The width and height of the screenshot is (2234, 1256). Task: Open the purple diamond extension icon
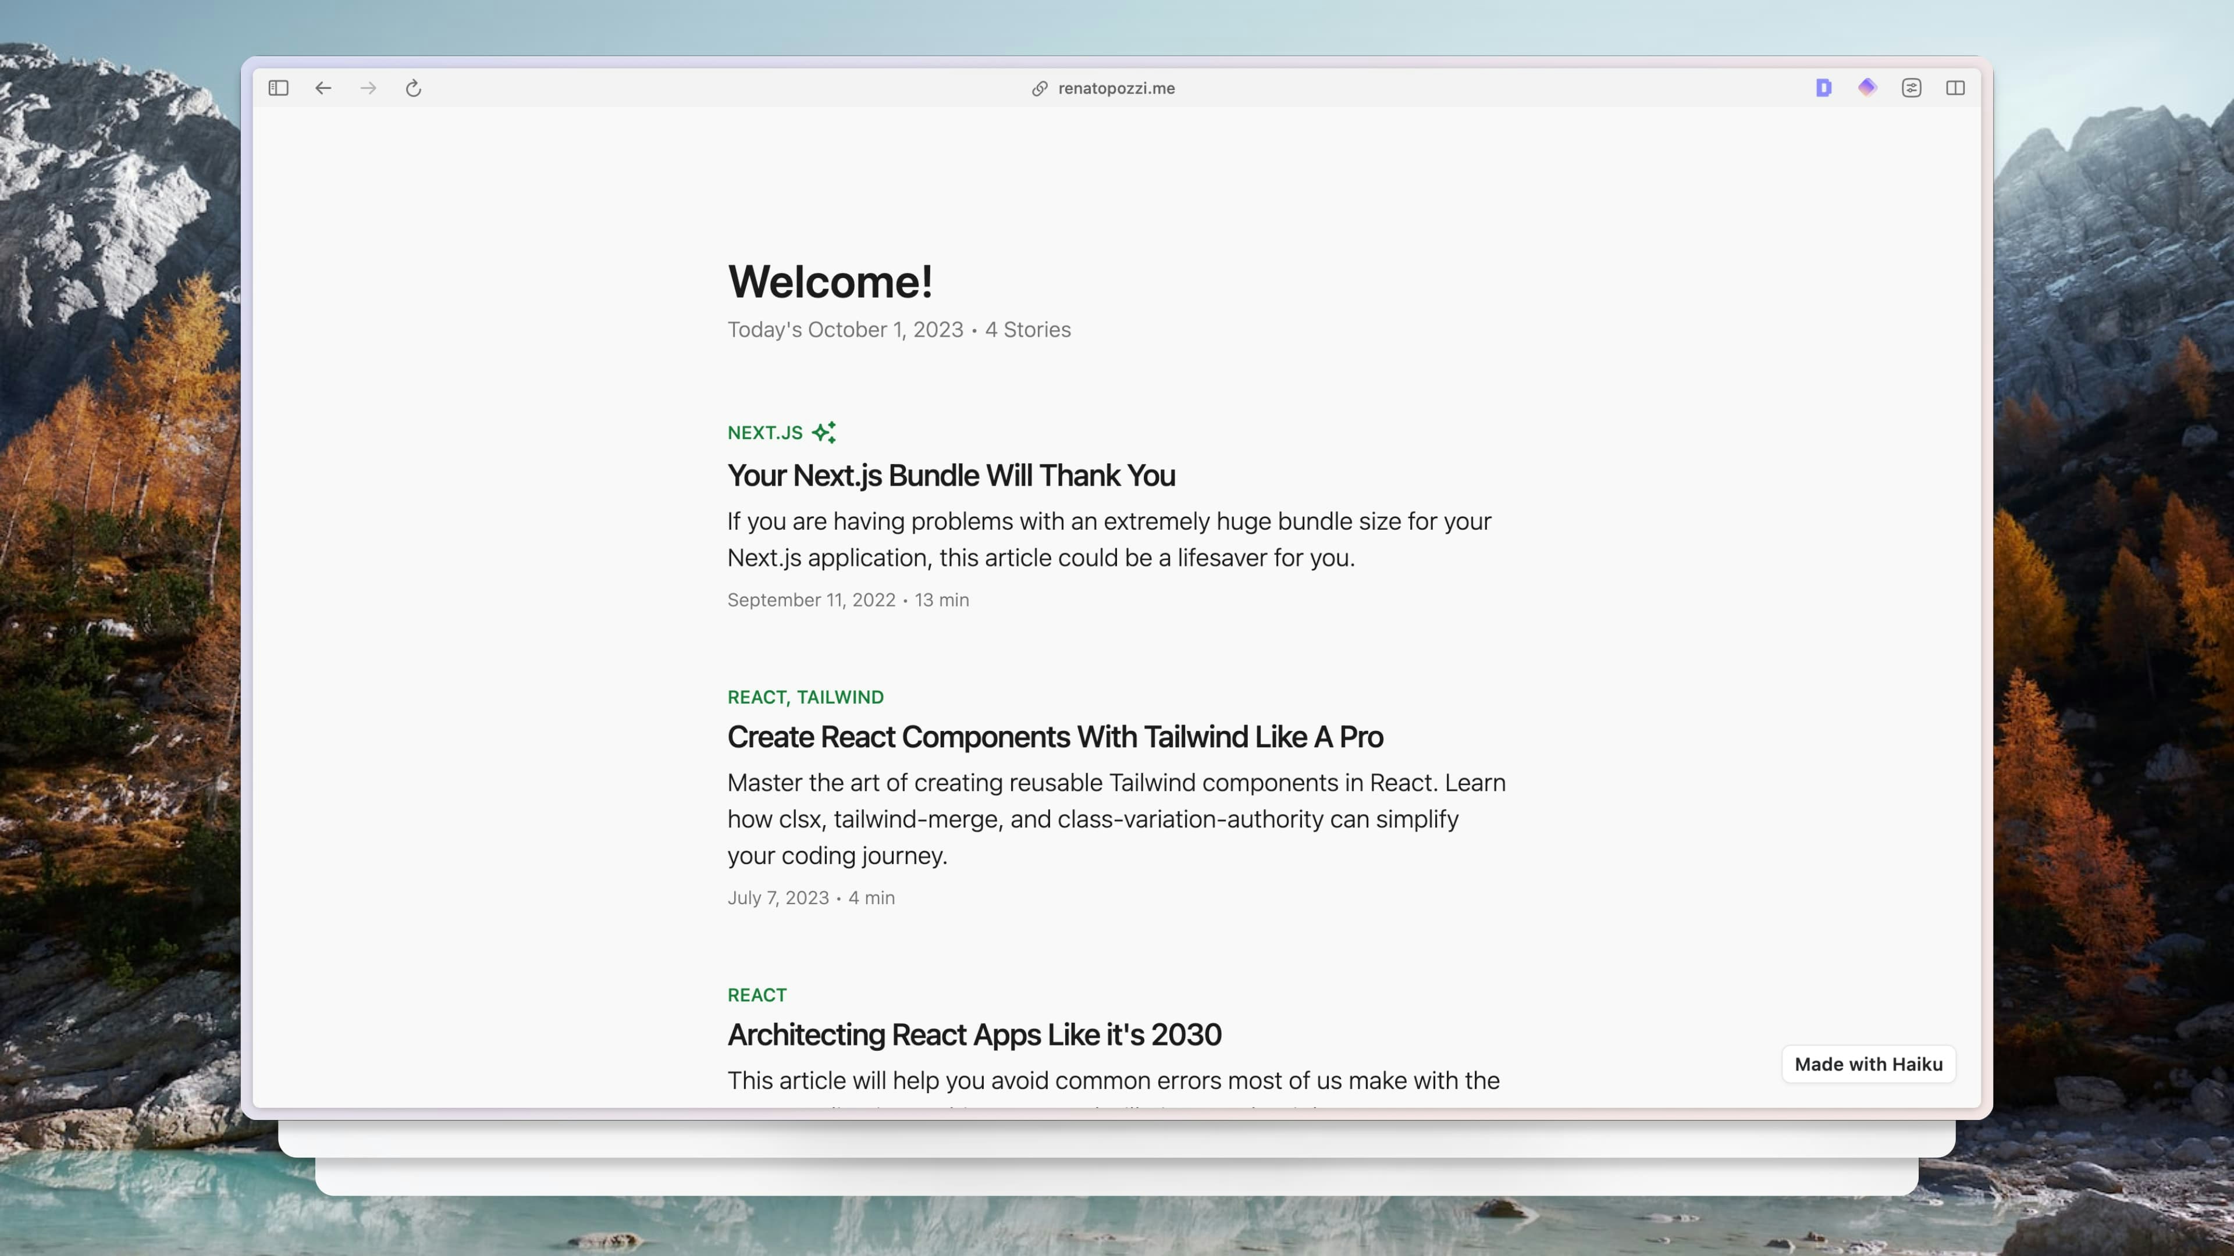1867,87
